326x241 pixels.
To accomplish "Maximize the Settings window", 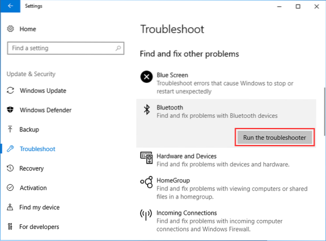I will [x=298, y=7].
